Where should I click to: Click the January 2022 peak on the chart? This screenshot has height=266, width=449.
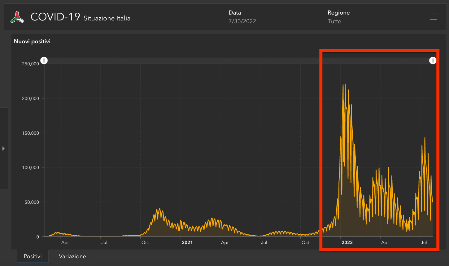coord(345,84)
